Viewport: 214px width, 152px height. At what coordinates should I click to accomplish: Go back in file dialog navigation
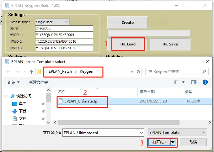tap(8, 72)
